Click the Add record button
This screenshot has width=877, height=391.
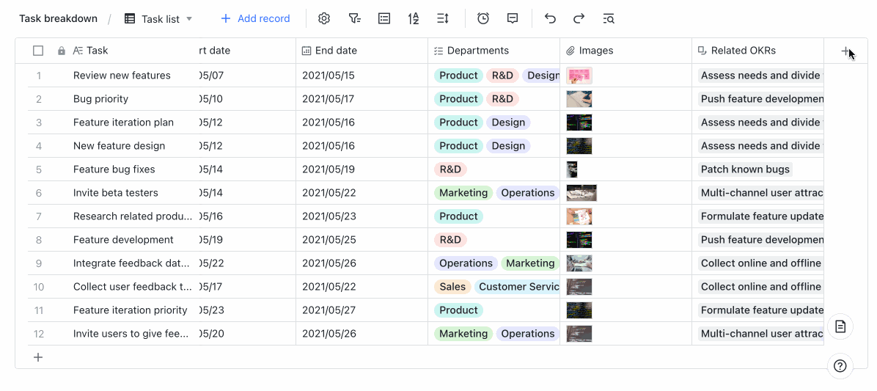(255, 18)
